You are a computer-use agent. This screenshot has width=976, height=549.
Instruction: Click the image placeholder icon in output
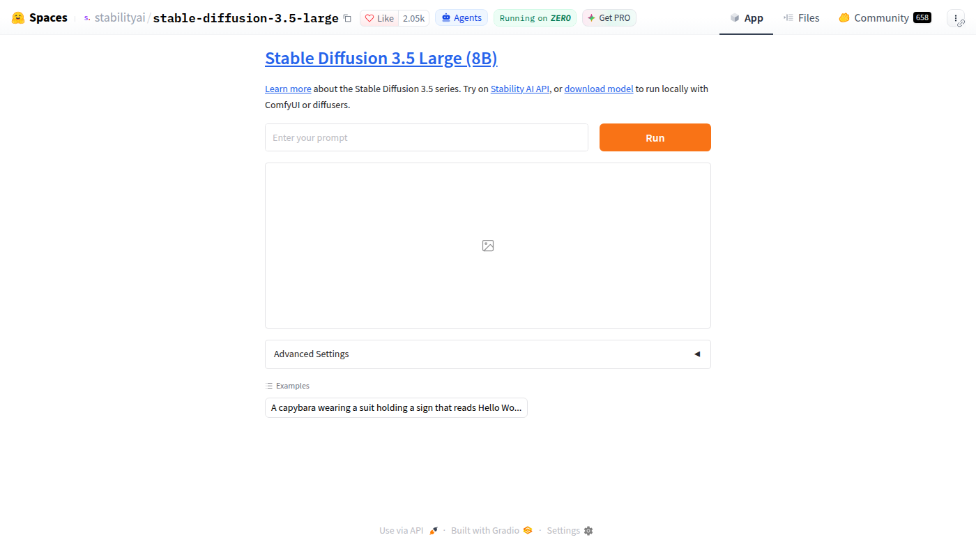point(488,246)
